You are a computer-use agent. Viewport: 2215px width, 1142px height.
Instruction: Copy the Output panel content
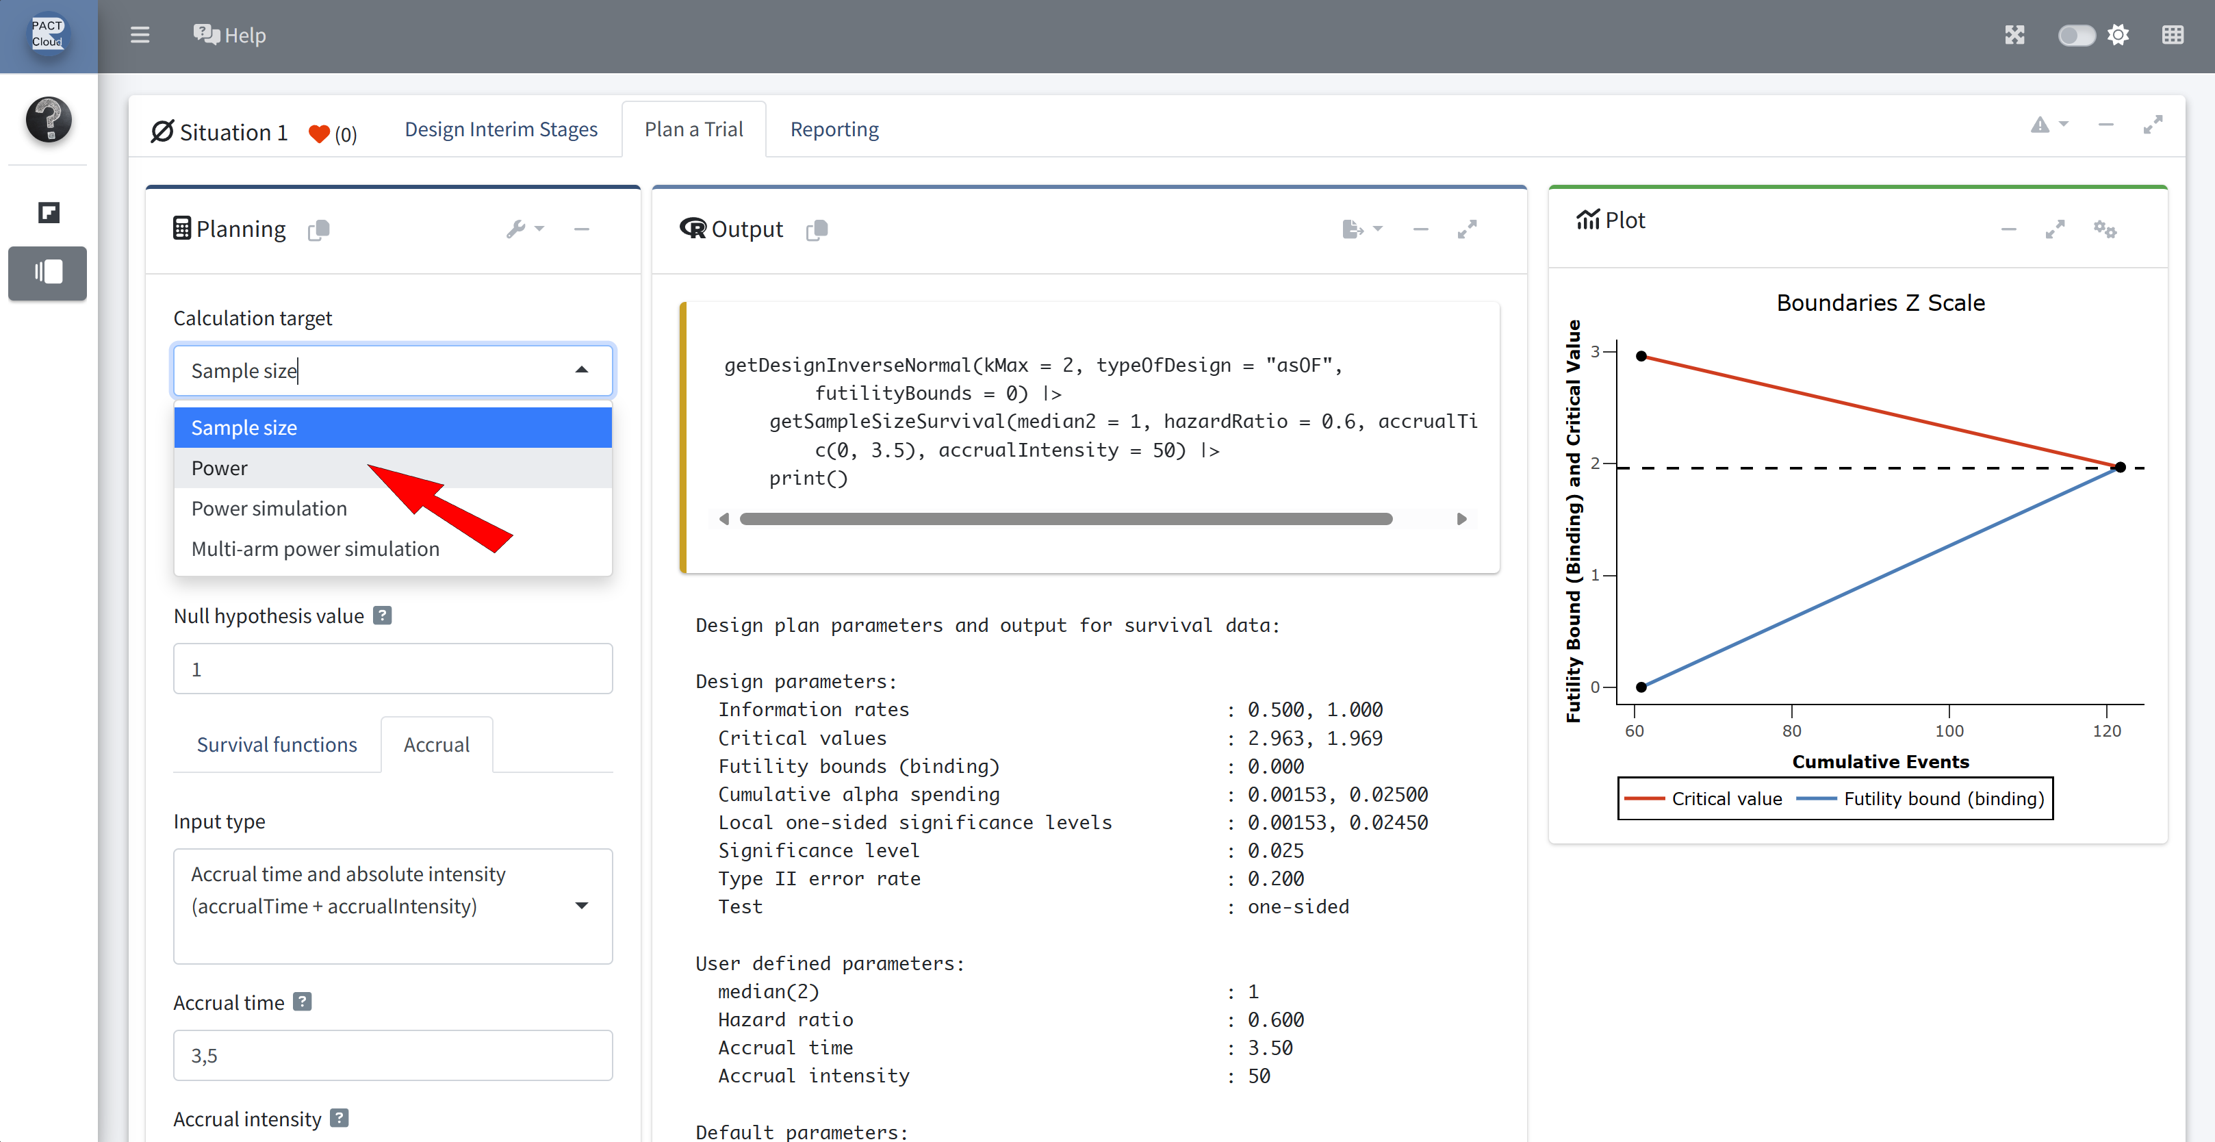[817, 229]
